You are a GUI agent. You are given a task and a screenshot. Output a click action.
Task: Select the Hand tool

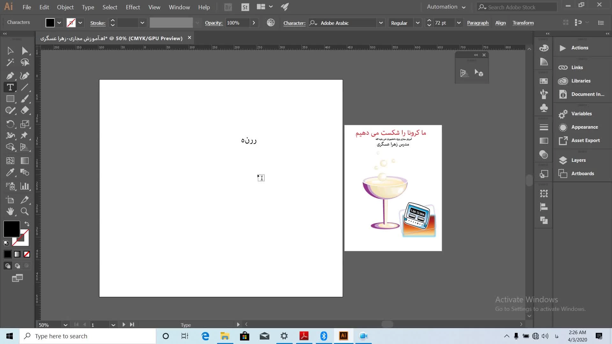(10, 211)
